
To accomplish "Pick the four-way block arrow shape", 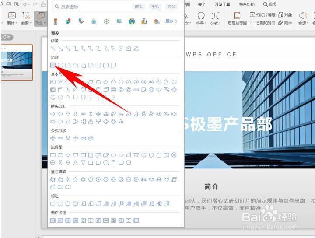I will [x=98, y=114].
